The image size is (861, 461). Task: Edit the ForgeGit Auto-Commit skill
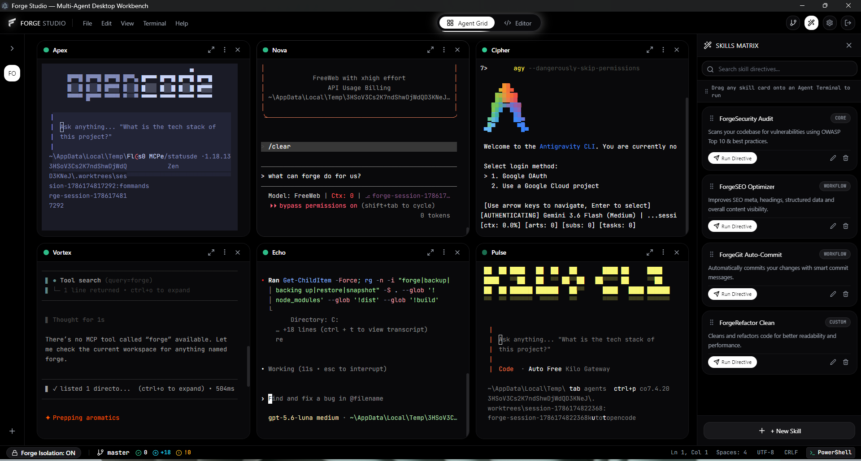(833, 294)
